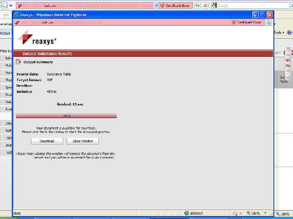Click the 100% export progress bar
This screenshot has height=219, width=293.
66,116
